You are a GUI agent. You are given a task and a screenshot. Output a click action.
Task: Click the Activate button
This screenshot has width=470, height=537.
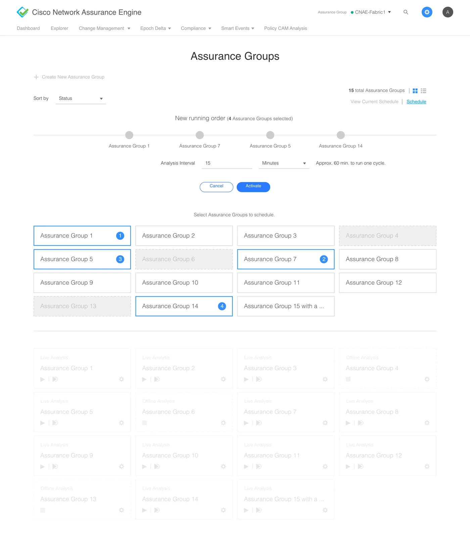[253, 187]
